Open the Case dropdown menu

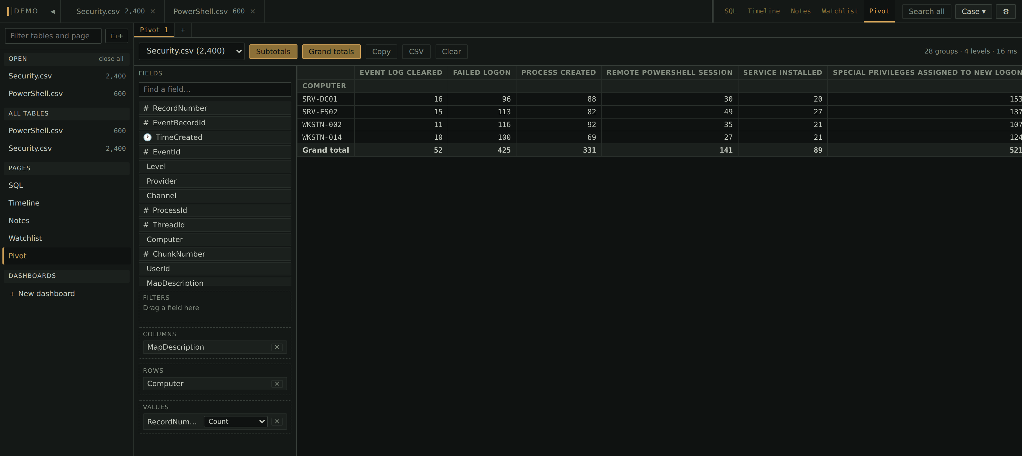click(973, 12)
